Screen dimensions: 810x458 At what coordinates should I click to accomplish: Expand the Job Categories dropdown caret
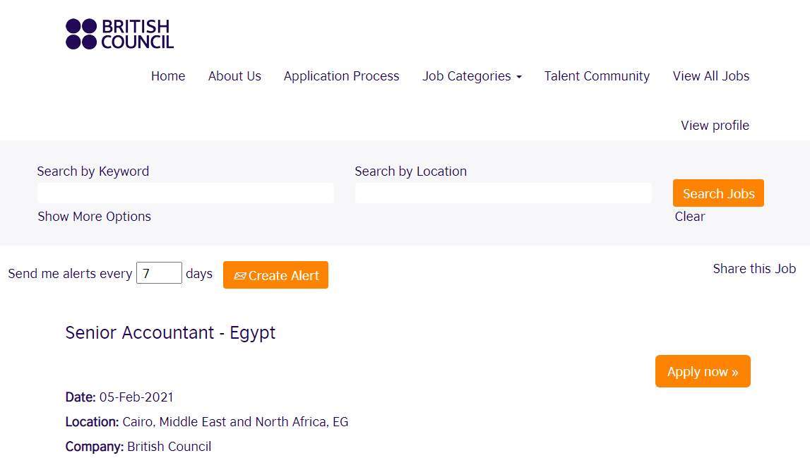(x=519, y=77)
